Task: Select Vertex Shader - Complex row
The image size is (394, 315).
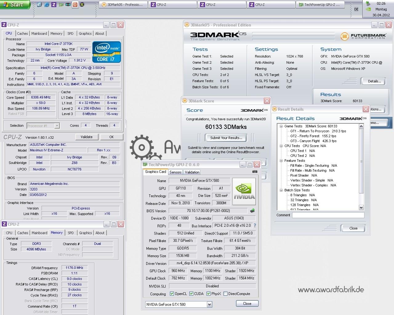Action: point(313,185)
